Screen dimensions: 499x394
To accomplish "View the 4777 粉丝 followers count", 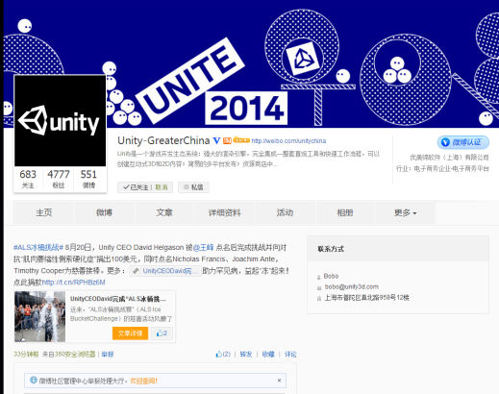I will coord(59,179).
